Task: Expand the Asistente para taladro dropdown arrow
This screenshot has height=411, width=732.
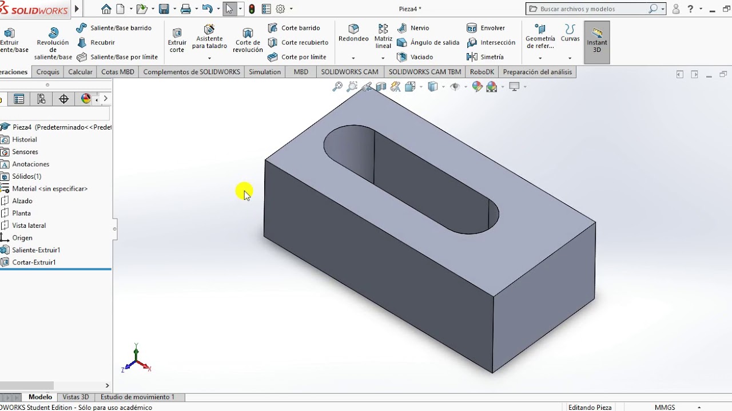Action: (x=209, y=58)
